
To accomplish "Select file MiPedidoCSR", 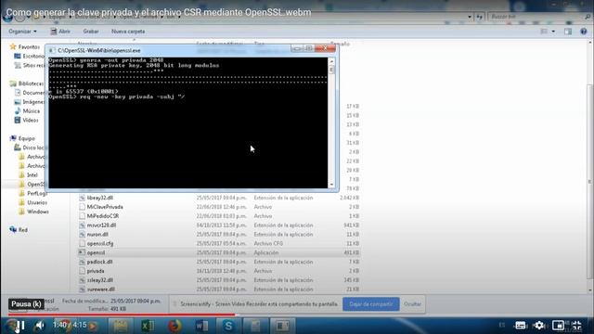I will 103,216.
